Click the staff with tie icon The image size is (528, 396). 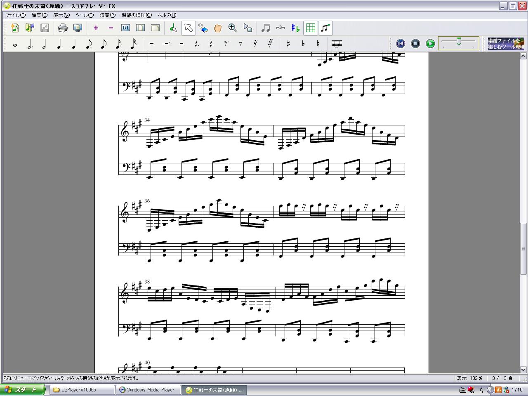click(337, 44)
